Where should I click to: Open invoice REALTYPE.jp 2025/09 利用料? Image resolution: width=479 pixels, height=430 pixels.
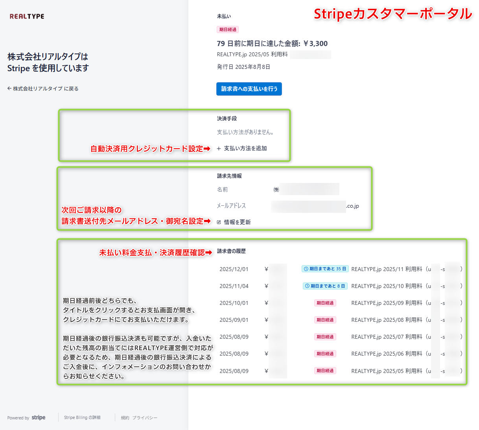pyautogui.click(x=387, y=303)
